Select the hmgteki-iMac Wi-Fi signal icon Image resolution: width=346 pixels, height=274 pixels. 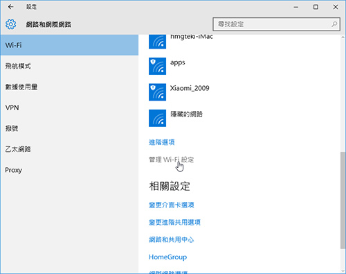[157, 42]
